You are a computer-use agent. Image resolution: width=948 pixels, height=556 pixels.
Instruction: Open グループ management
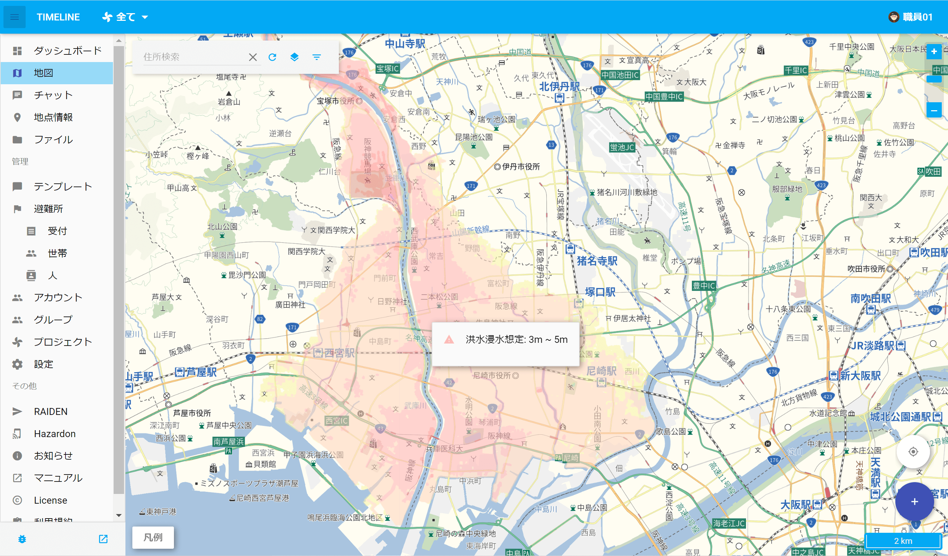[57, 320]
